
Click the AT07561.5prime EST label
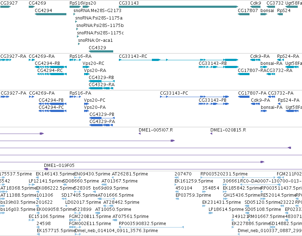(x=130, y=217)
